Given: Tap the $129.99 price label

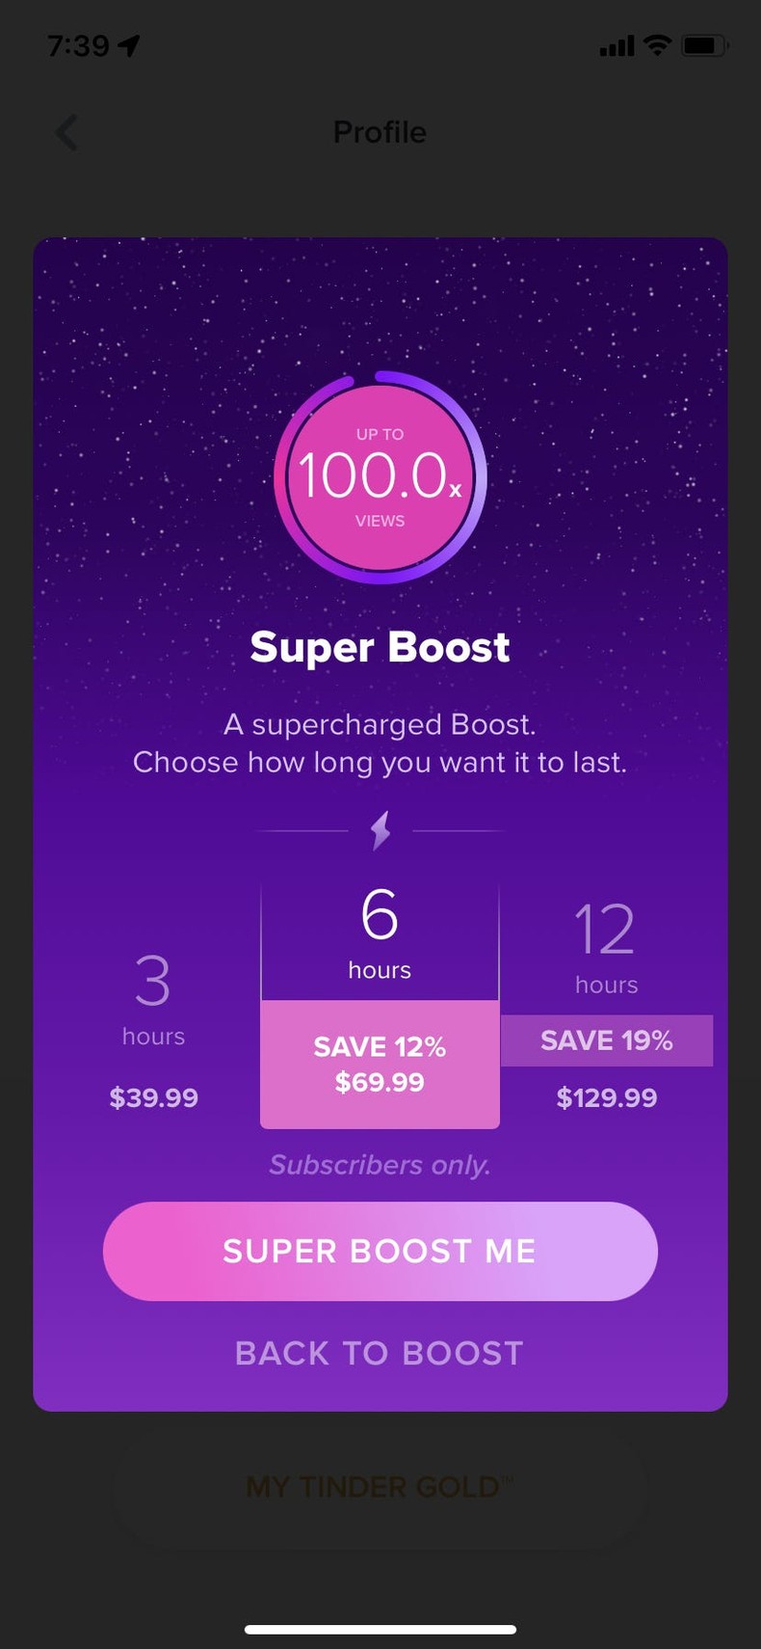Looking at the screenshot, I should pos(606,1097).
